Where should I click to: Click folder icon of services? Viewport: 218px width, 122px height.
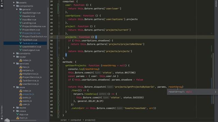[x=17, y=63]
